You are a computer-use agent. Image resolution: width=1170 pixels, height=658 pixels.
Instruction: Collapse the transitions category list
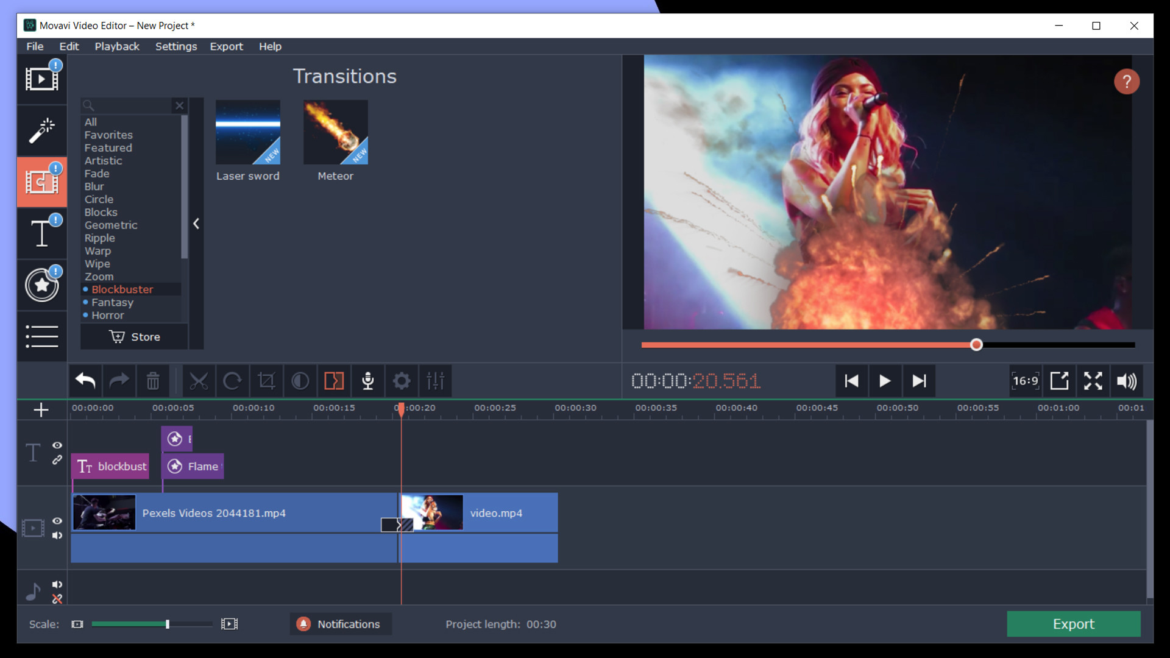[x=196, y=224]
